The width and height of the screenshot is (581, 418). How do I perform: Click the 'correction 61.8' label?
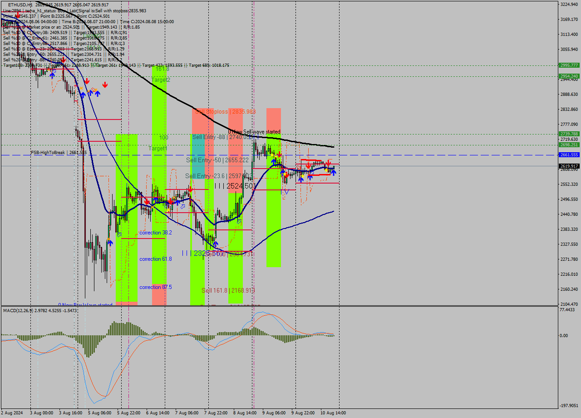click(156, 259)
